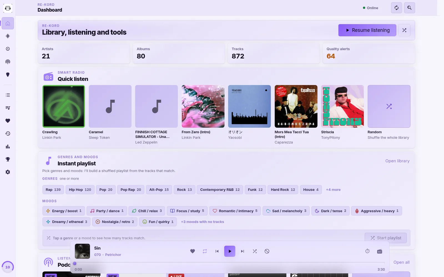
Task: Open listening history sidebar icon
Action: (8, 134)
